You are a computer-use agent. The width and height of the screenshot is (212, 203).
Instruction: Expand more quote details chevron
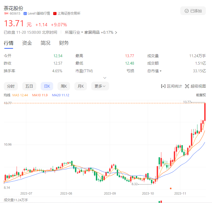coord(105,78)
